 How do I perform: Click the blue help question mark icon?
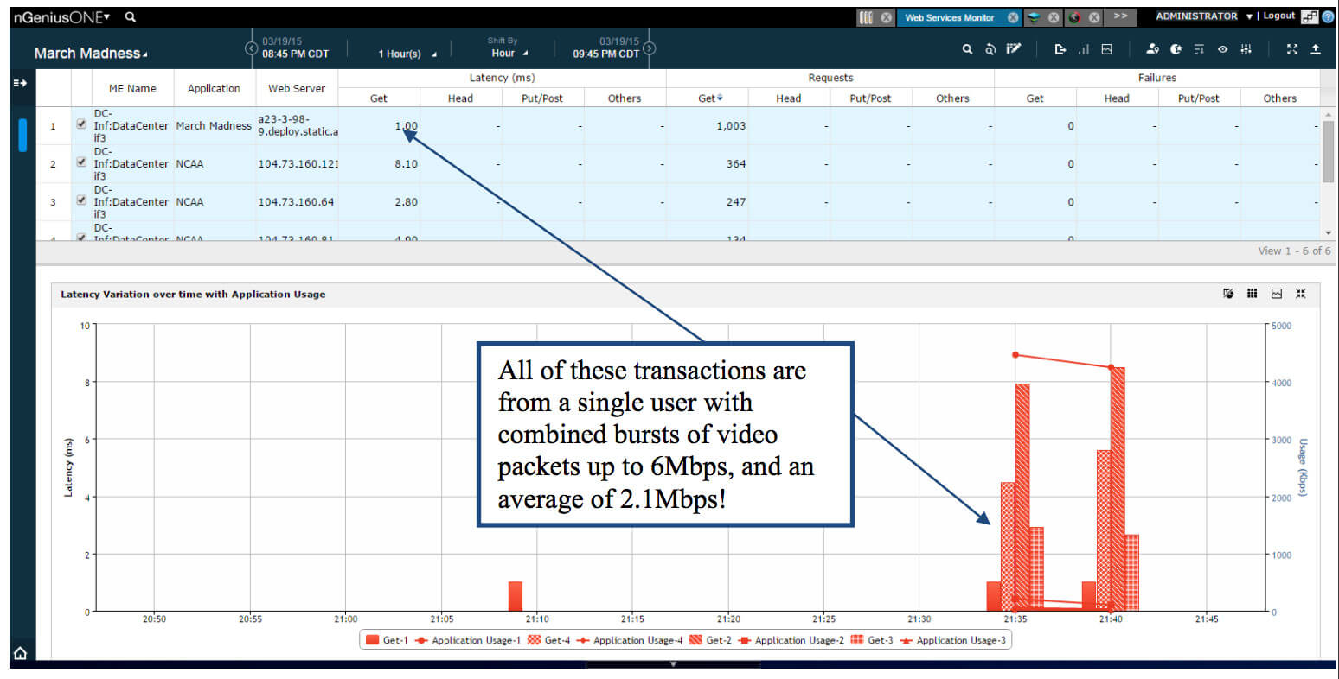(x=1328, y=16)
